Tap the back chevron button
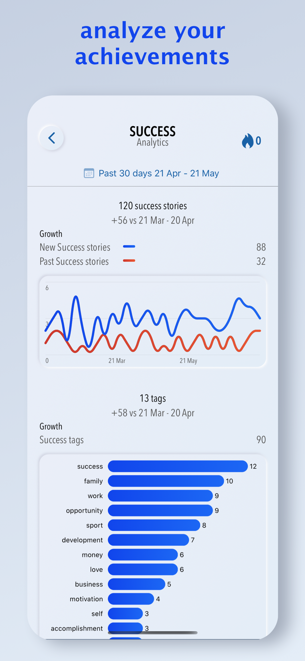 tap(51, 138)
